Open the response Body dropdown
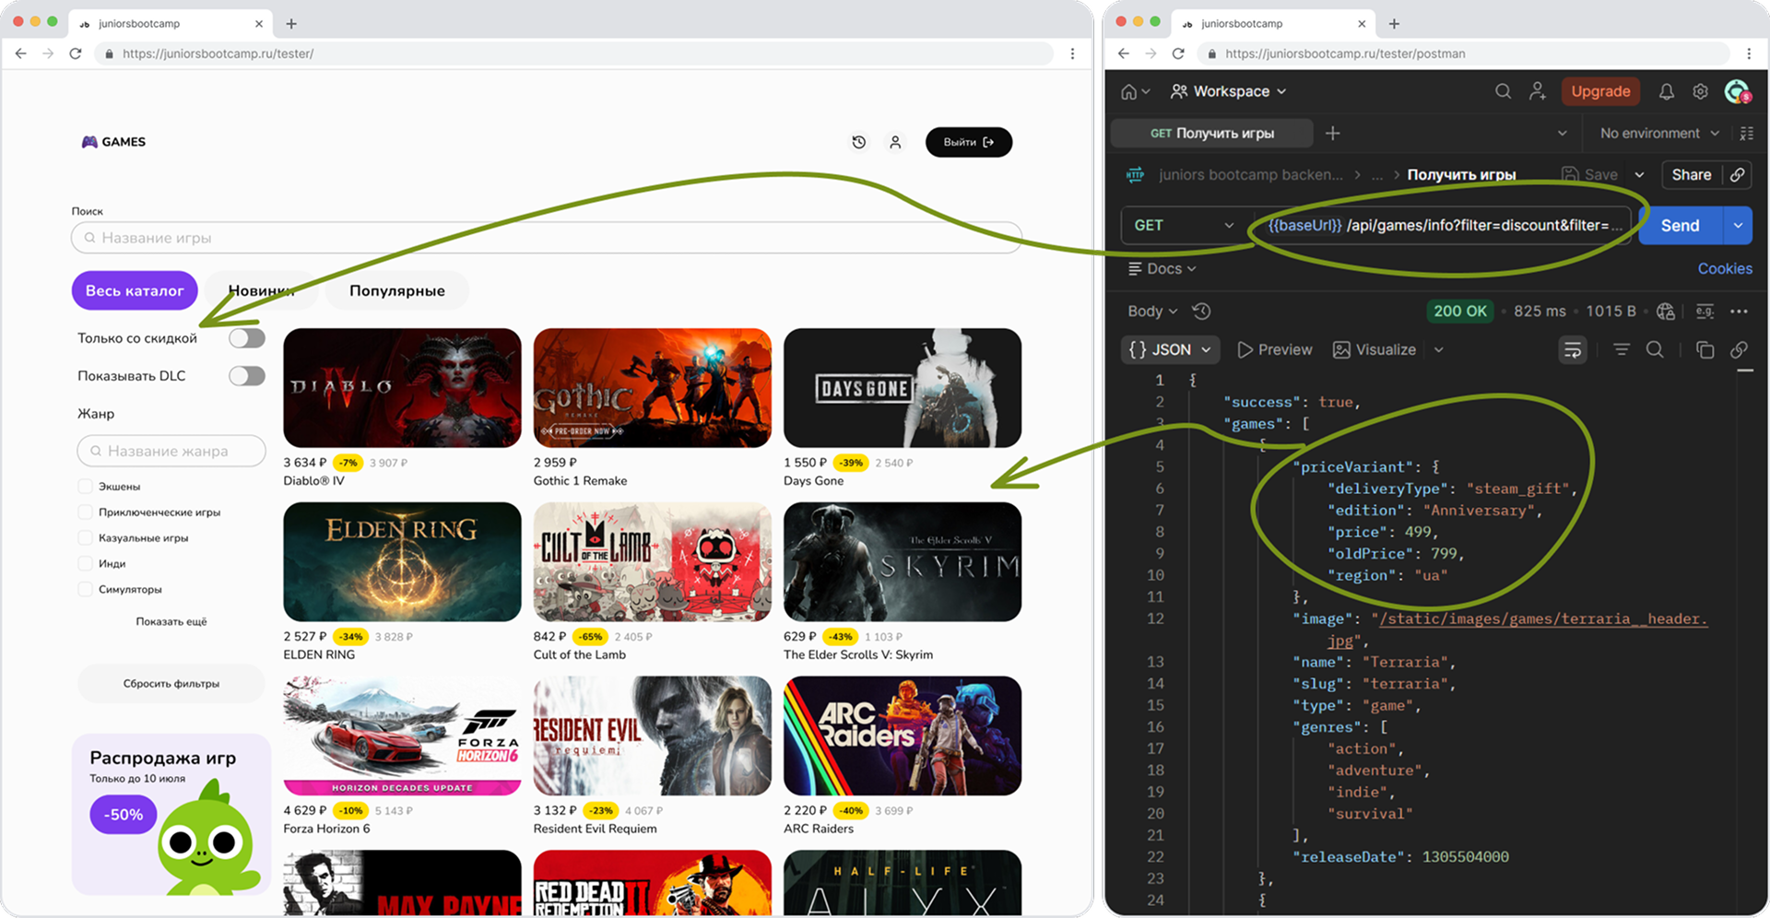This screenshot has width=1770, height=918. [1152, 311]
